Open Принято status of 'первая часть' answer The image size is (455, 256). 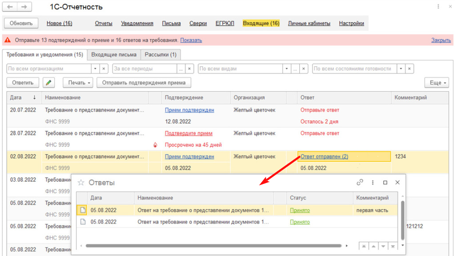coord(300,210)
